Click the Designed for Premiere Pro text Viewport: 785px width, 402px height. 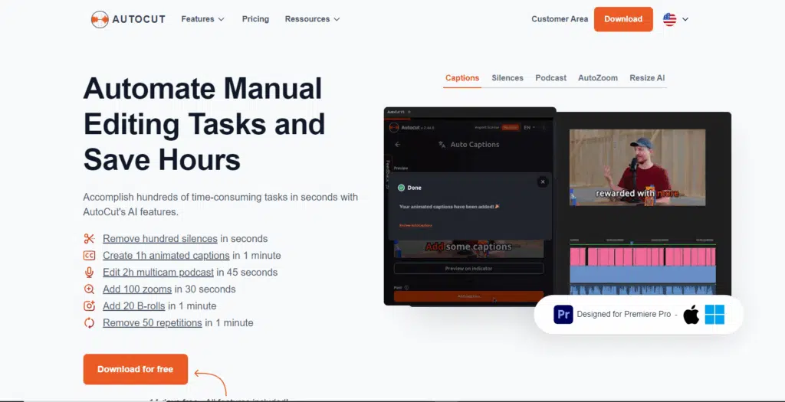(x=624, y=315)
